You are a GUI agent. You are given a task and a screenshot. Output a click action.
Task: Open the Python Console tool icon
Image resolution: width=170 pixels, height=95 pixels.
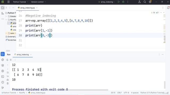(x=3, y=60)
